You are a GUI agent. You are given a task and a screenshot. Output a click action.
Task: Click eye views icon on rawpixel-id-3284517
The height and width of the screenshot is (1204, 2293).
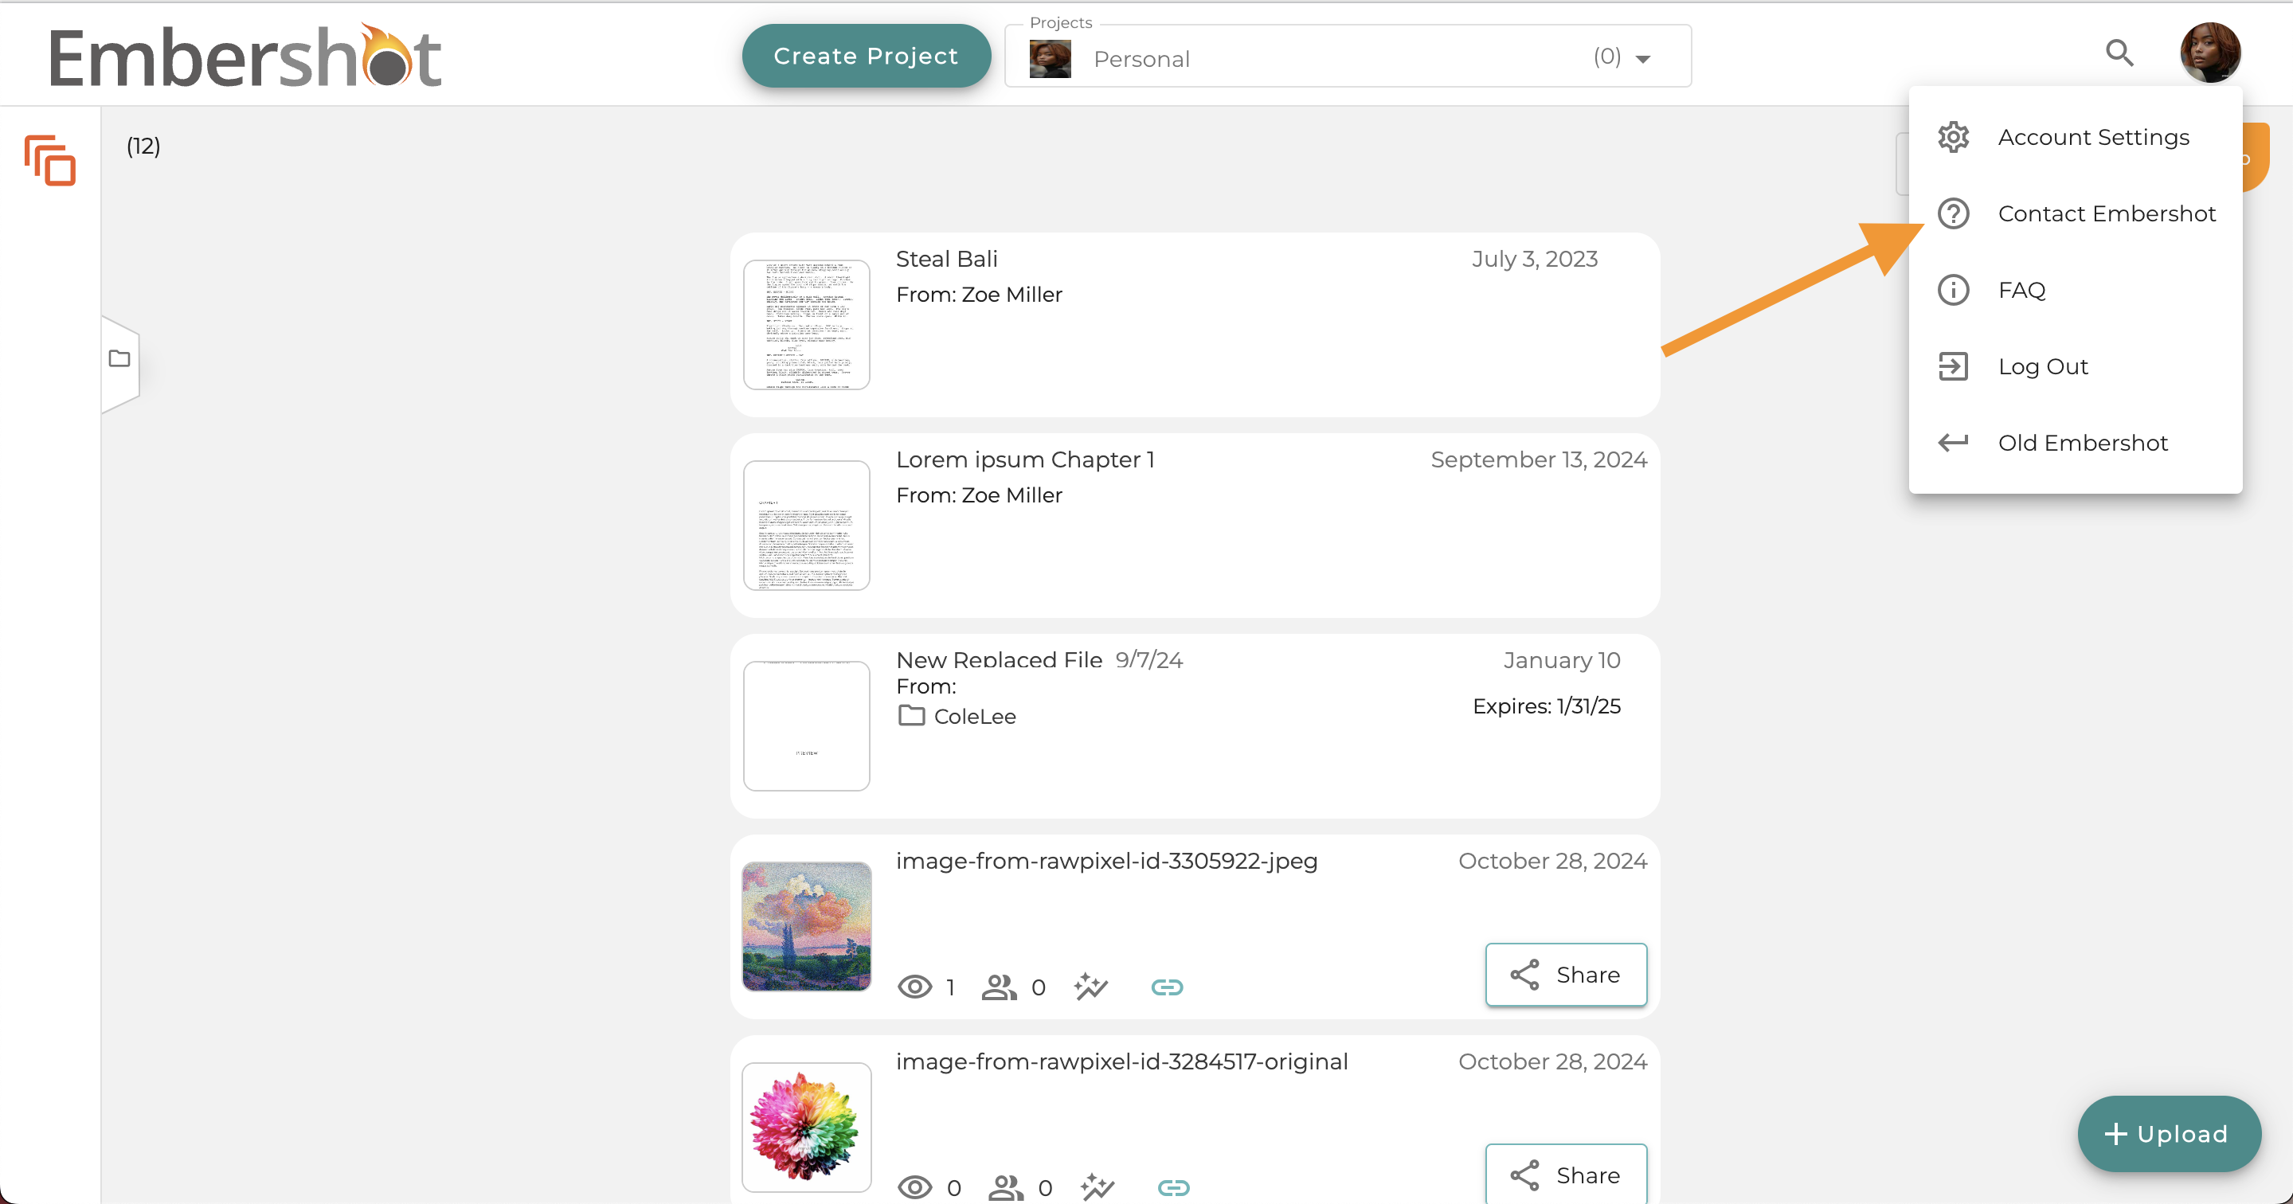pyautogui.click(x=914, y=1187)
